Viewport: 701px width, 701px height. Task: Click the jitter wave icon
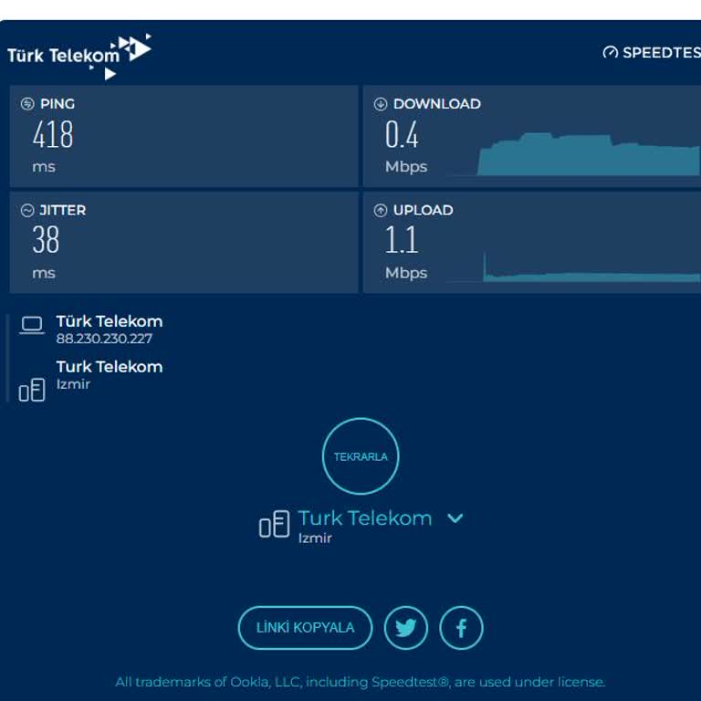coord(27,210)
